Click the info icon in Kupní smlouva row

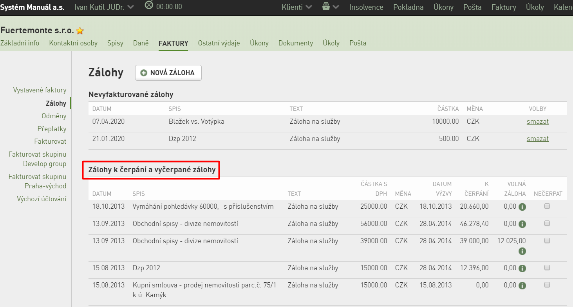522,285
